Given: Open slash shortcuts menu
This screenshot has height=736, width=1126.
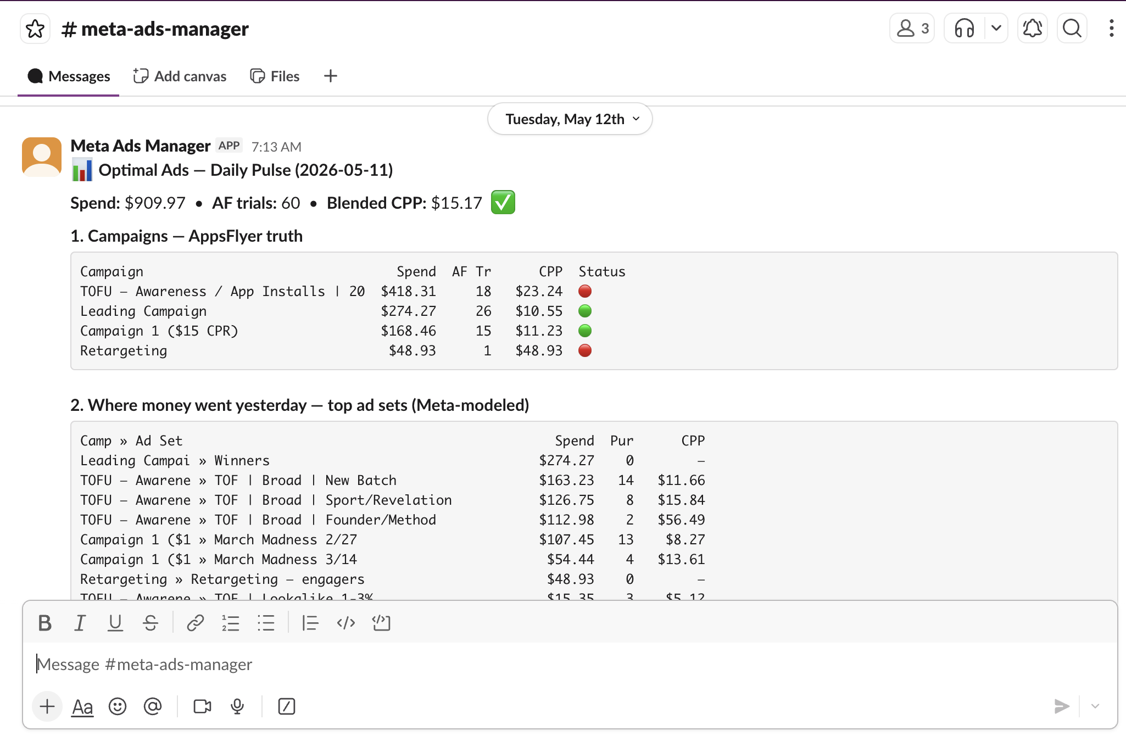Looking at the screenshot, I should pyautogui.click(x=287, y=706).
